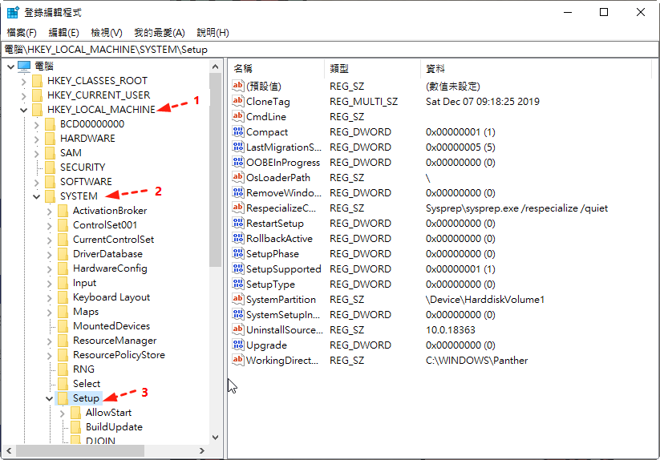Image resolution: width=660 pixels, height=460 pixels.
Task: Select the ResourcePolicyStore key
Action: [119, 355]
